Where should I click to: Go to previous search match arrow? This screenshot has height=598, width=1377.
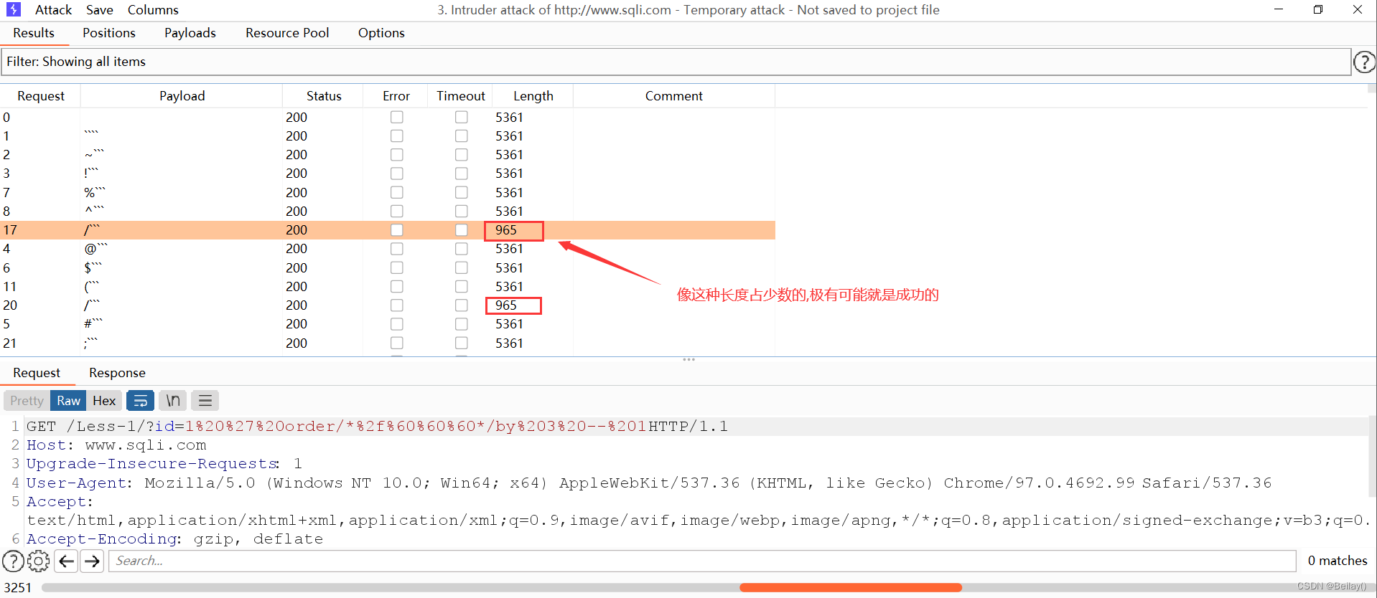point(66,561)
